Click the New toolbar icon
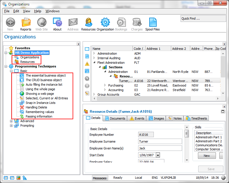Viewport: 229px width, 183px height. (10, 24)
